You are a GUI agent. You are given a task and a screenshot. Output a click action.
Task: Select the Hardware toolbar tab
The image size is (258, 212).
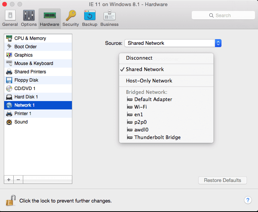[49, 18]
